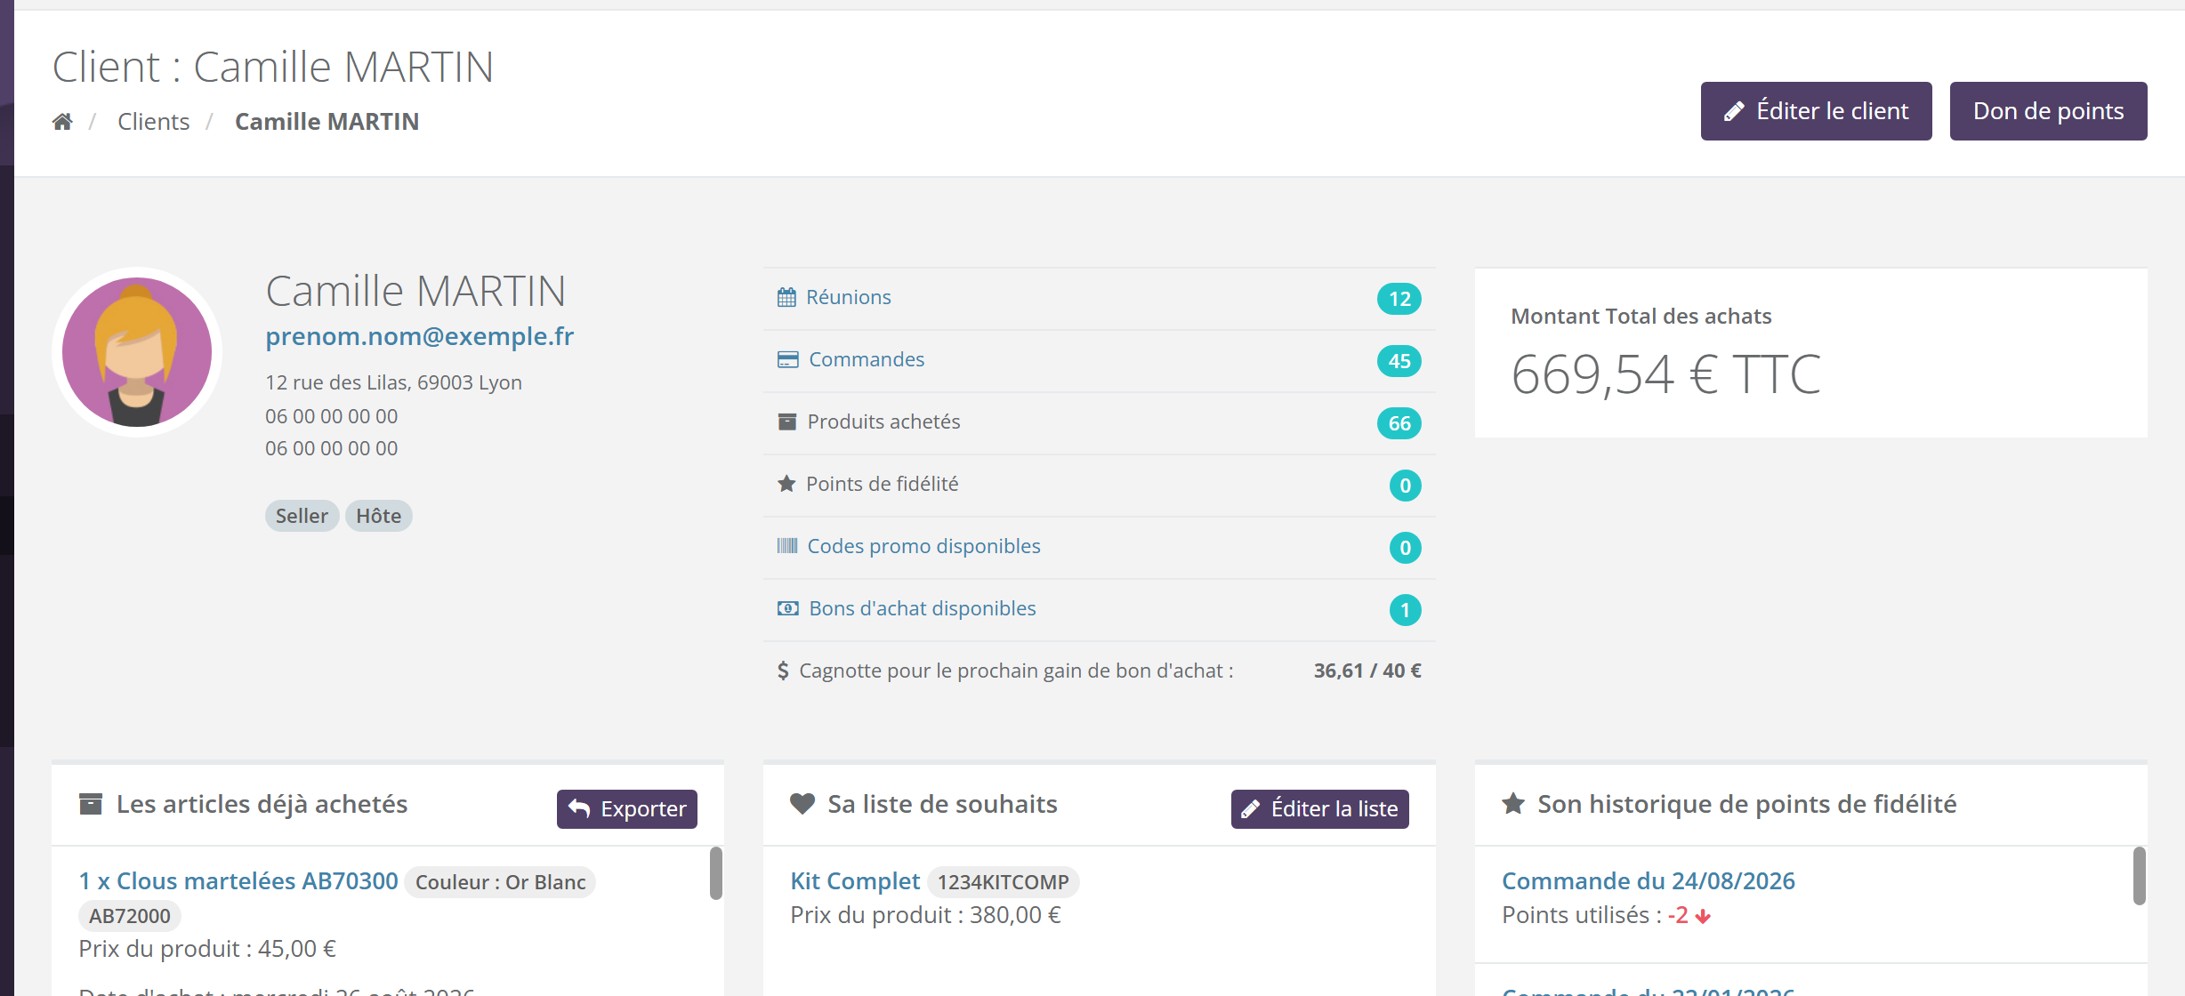The width and height of the screenshot is (2185, 996).
Task: Click the Prix du produit : 380,00 € text
Action: (x=925, y=915)
